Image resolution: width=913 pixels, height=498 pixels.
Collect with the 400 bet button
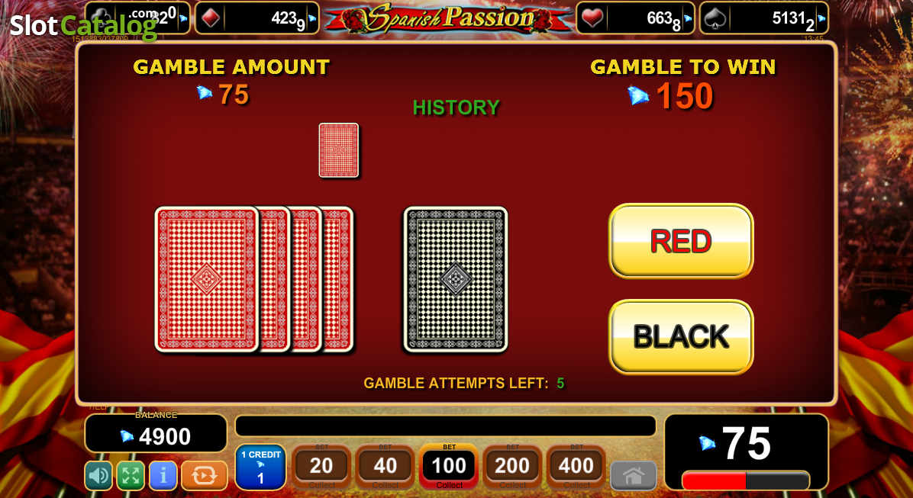[576, 467]
